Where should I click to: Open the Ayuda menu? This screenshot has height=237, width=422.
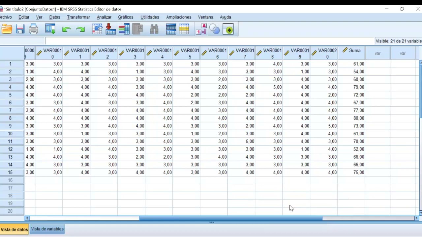click(x=226, y=17)
